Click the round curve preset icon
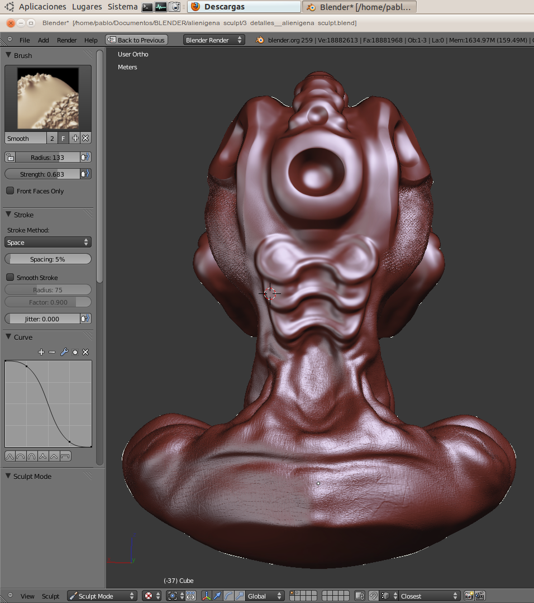 (21, 457)
